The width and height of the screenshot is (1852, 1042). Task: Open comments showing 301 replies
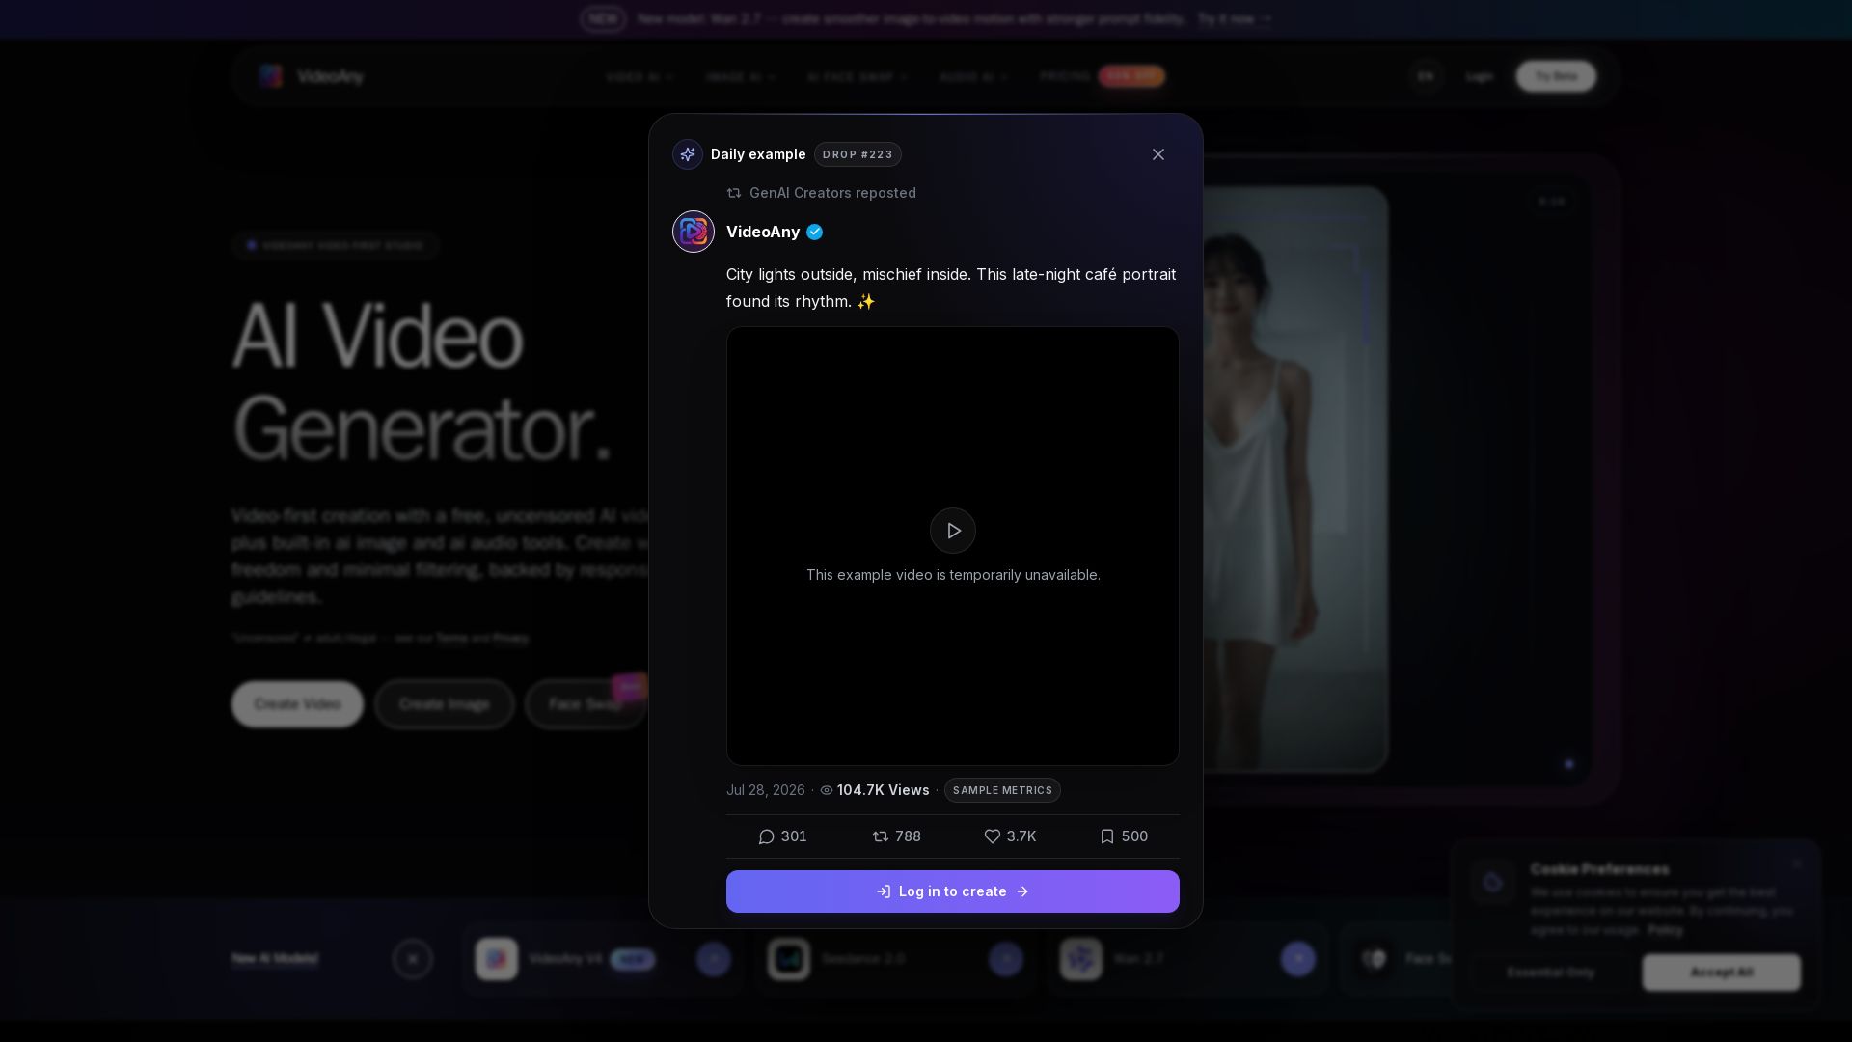click(x=782, y=836)
